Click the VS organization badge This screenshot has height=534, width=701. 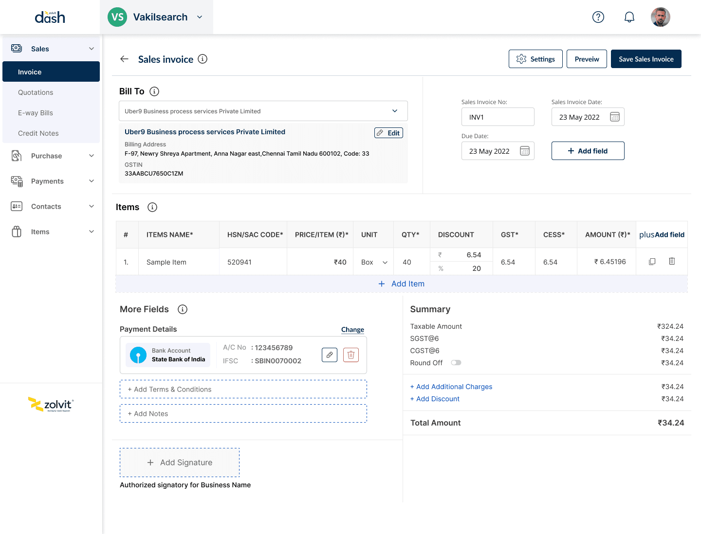(117, 17)
